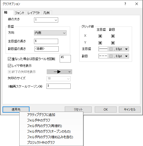This screenshot has height=146, width=143.
Task: Switch to 凡例 tab
Action: 46,13
